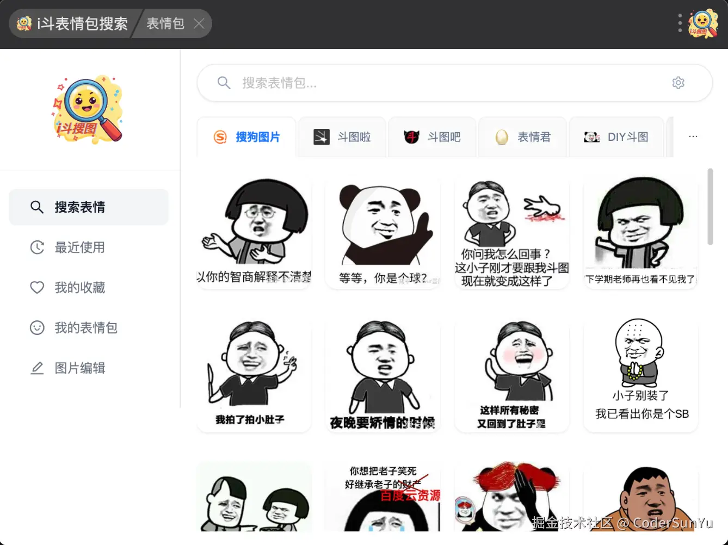Select the 斗图吧 source
The height and width of the screenshot is (545, 728).
[x=432, y=137]
